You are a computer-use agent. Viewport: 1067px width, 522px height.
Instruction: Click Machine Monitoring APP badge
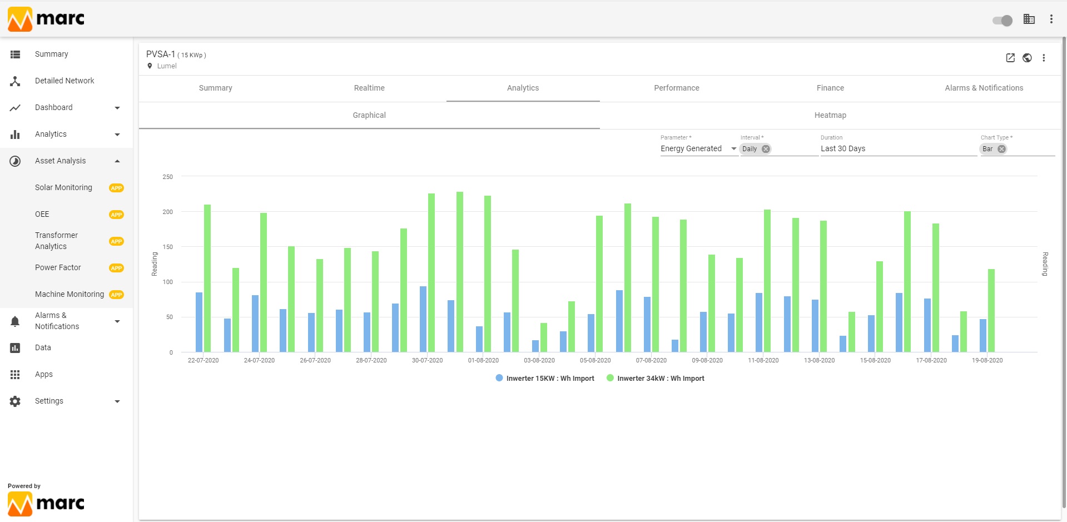116,295
